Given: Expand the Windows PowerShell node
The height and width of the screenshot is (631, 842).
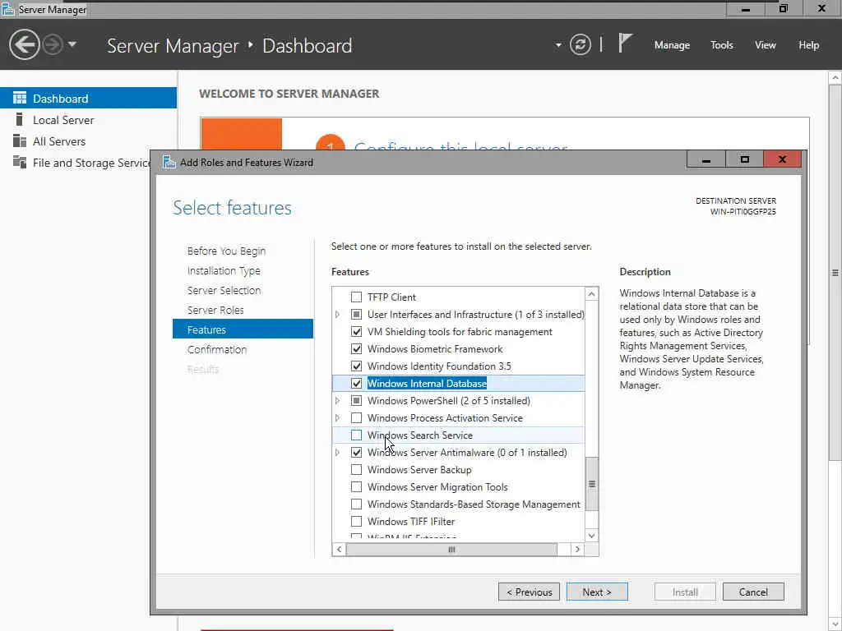Looking at the screenshot, I should click(x=337, y=401).
